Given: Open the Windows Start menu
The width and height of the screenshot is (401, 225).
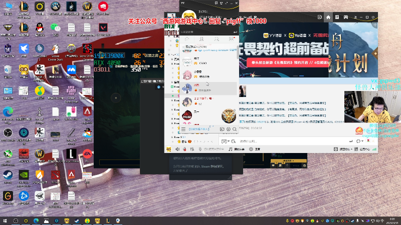Looking at the screenshot, I should (5, 220).
